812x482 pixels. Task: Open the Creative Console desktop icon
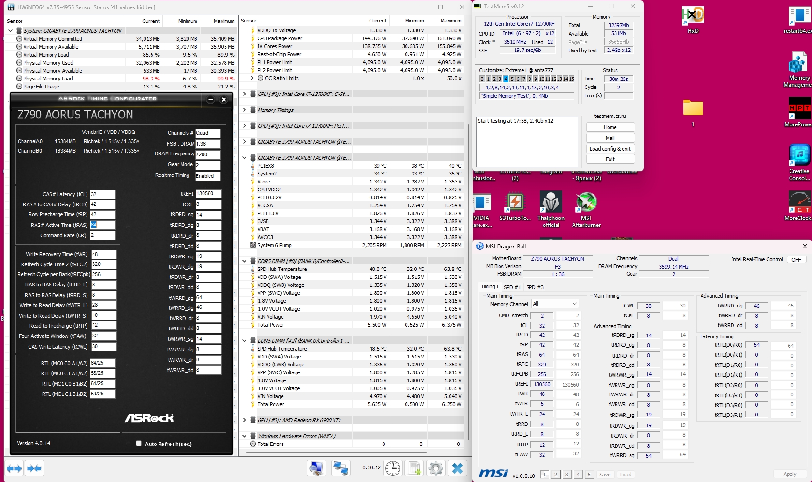pos(799,163)
